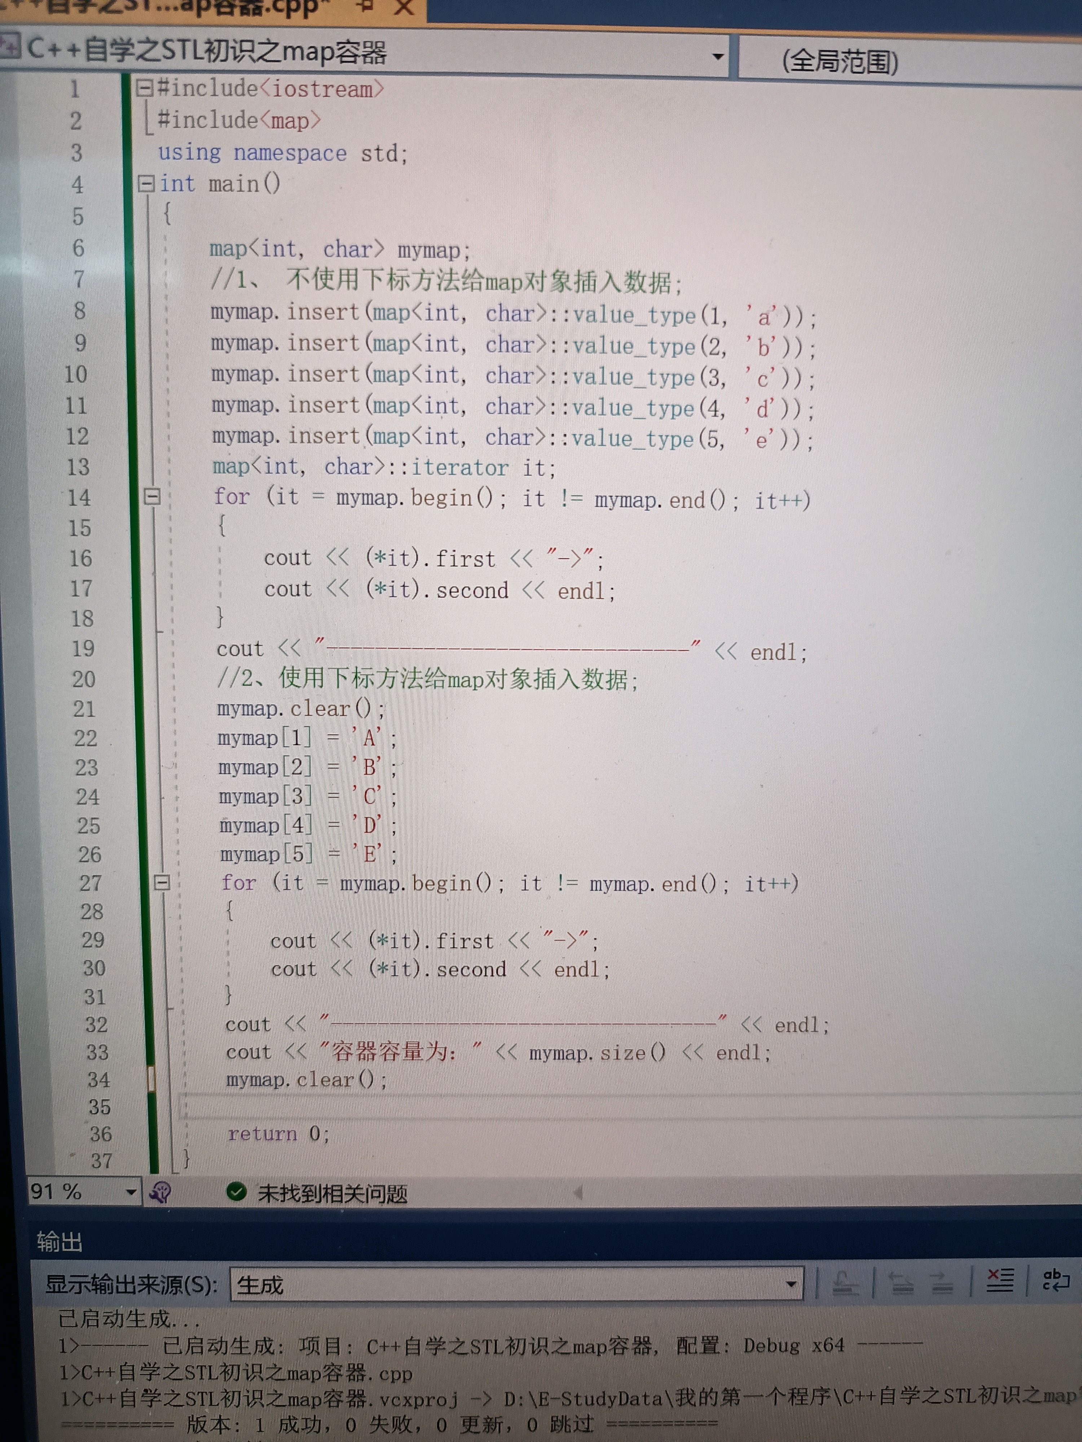This screenshot has width=1082, height=1442.
Task: Go to next message in the output toolbar
Action: click(942, 1284)
